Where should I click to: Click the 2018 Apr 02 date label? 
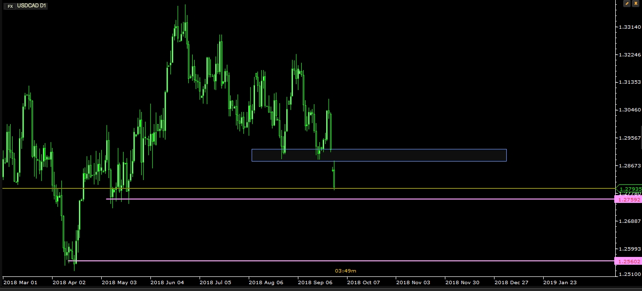[69, 282]
